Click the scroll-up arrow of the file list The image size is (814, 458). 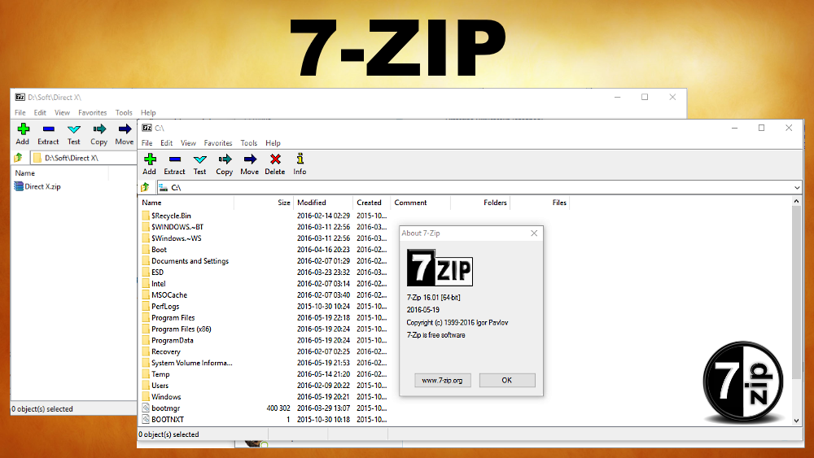click(x=796, y=201)
